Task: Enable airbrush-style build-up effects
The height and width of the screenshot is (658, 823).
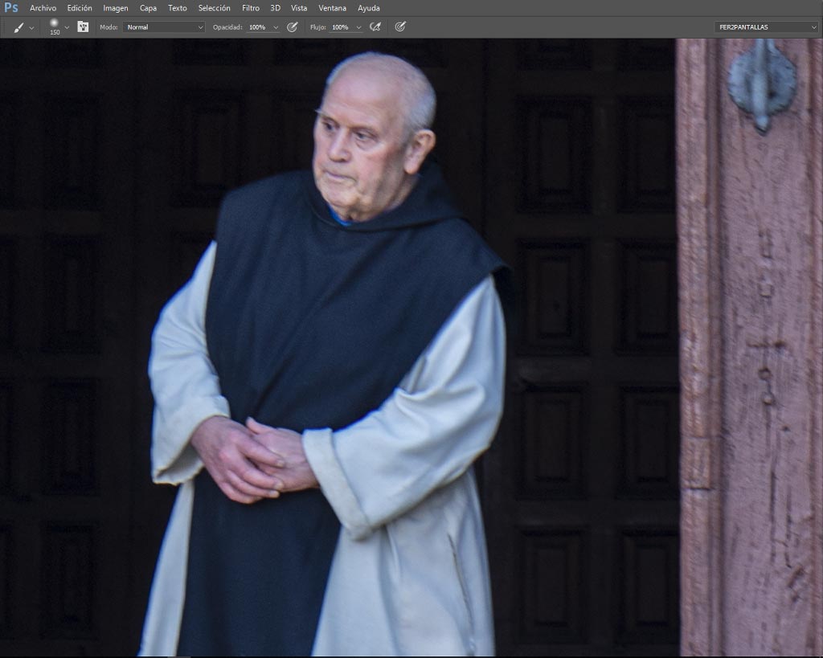Action: pos(375,27)
